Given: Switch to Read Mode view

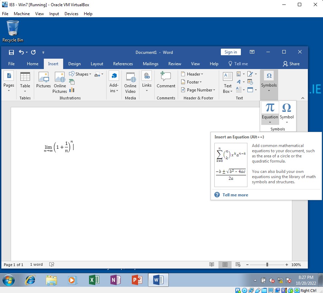Looking at the screenshot, I should (x=212, y=265).
